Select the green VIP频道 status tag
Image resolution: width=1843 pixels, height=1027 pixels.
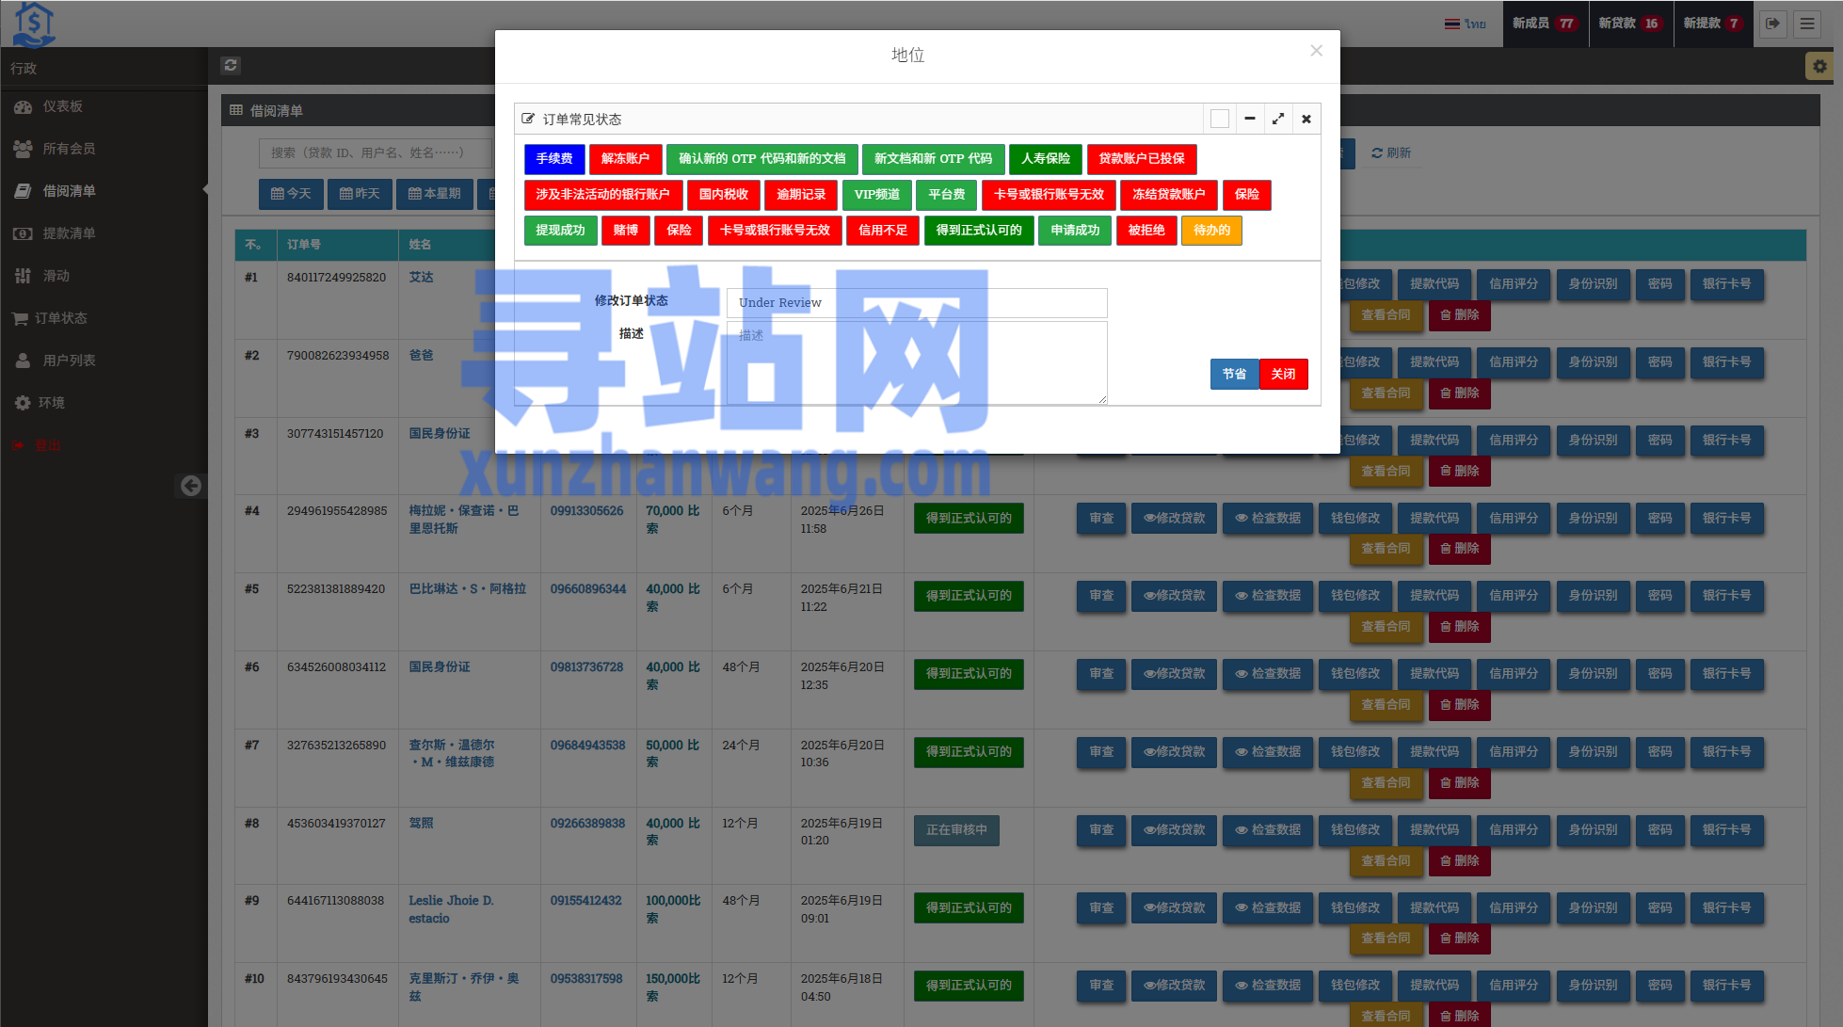(876, 194)
